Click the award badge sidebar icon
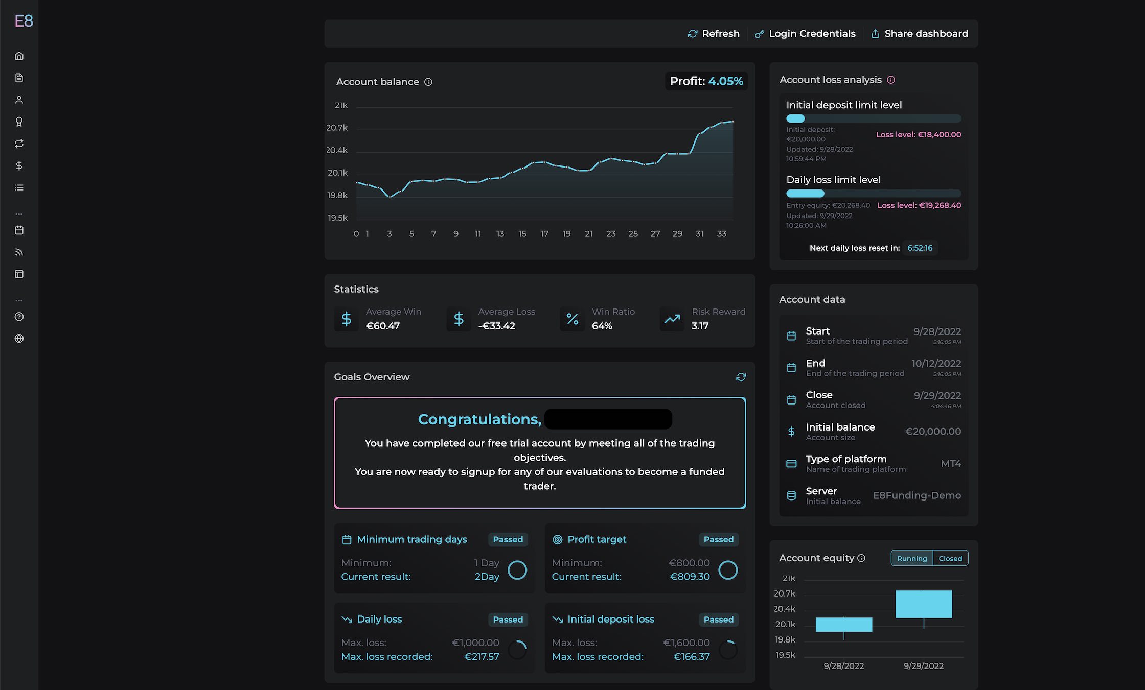1145x690 pixels. coord(19,122)
